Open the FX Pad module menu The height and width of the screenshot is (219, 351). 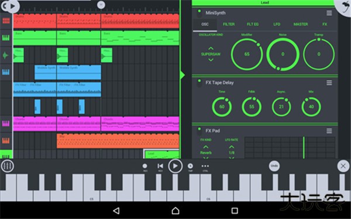[x=329, y=131]
